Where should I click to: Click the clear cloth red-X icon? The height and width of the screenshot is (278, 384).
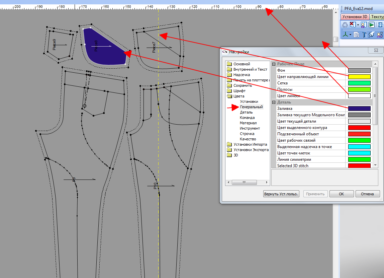click(x=352, y=25)
